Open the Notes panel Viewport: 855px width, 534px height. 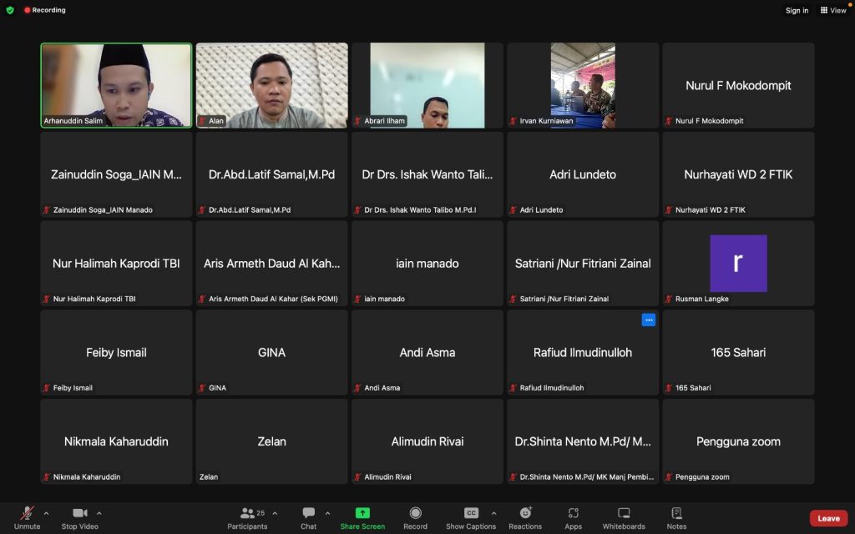coord(676,513)
